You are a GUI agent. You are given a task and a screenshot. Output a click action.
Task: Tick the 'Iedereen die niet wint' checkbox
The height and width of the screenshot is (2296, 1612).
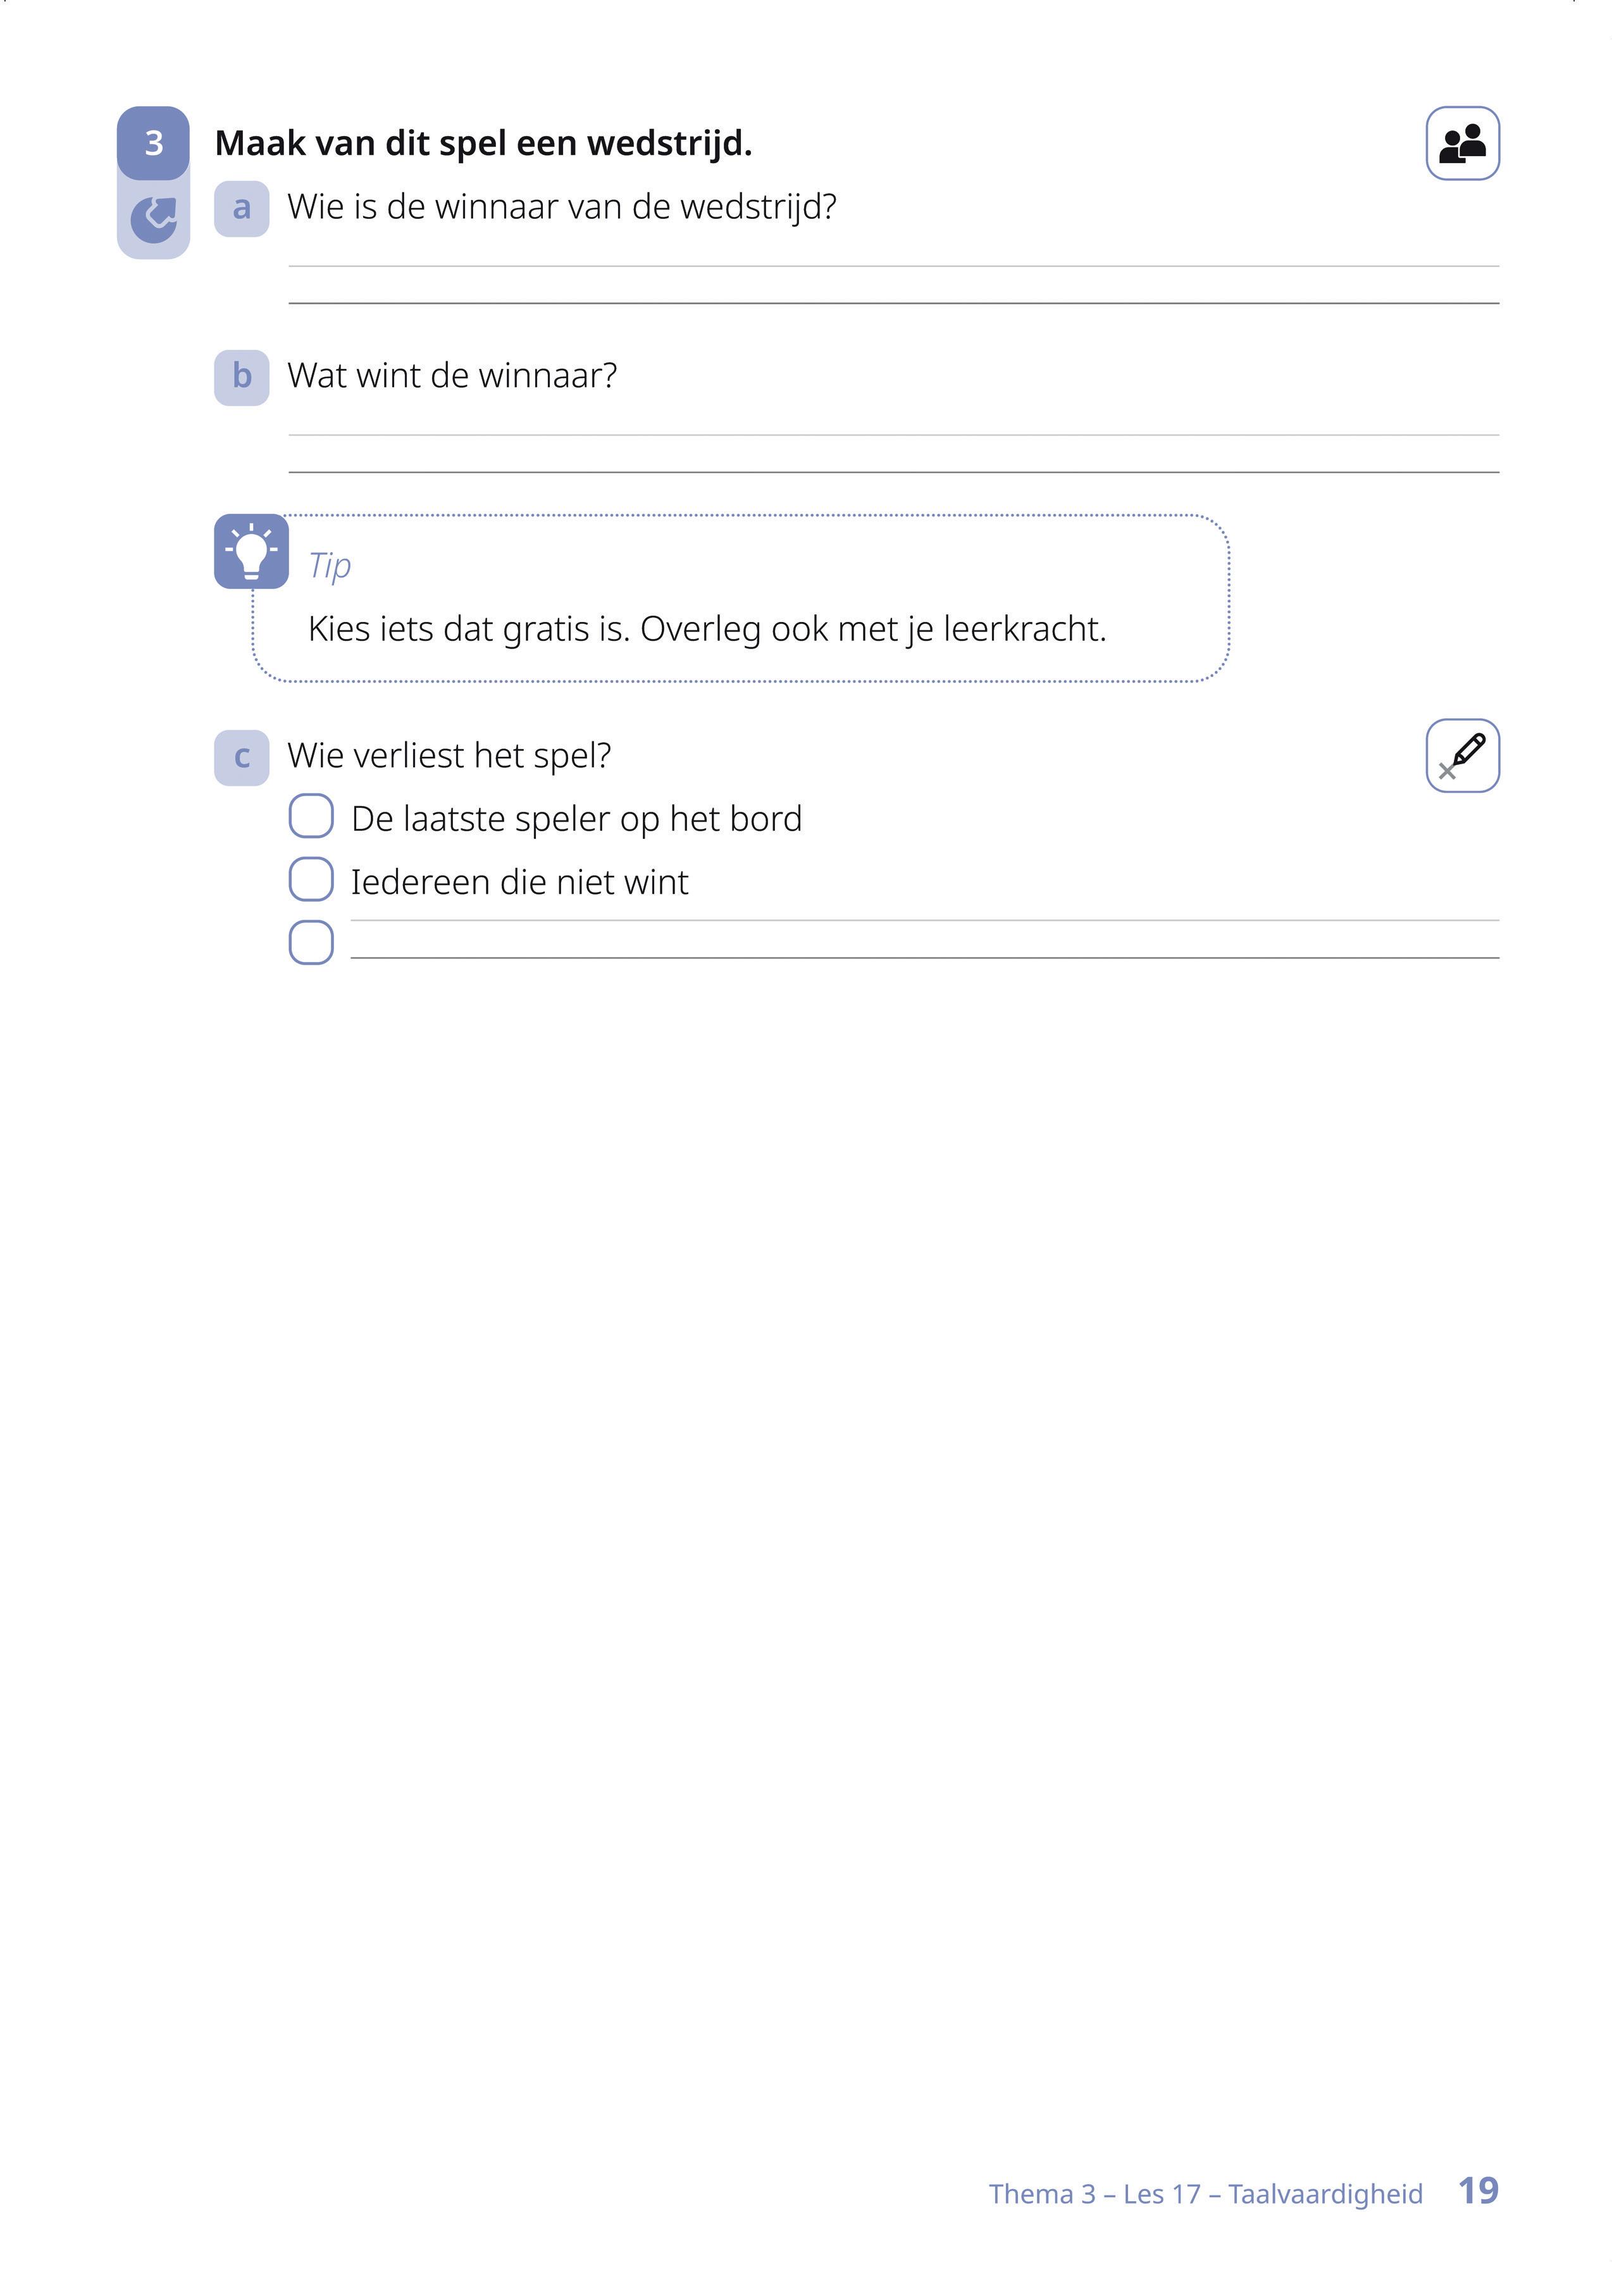[x=311, y=880]
